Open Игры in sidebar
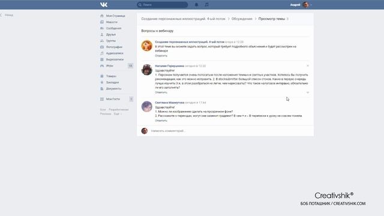The height and width of the screenshot is (216, 384). [x=109, y=66]
